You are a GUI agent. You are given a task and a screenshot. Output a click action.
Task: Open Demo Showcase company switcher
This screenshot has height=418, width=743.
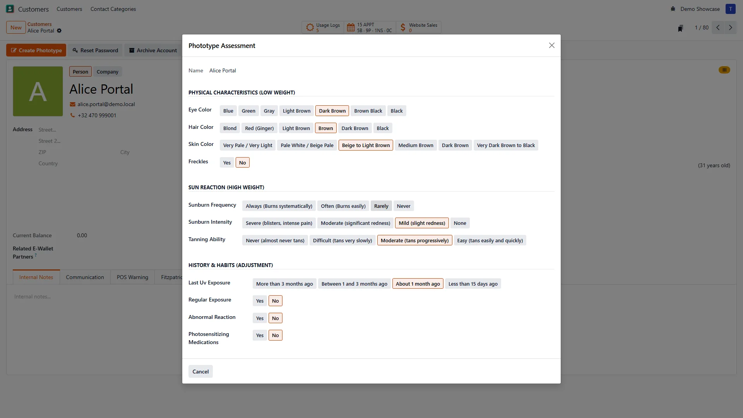(x=700, y=9)
